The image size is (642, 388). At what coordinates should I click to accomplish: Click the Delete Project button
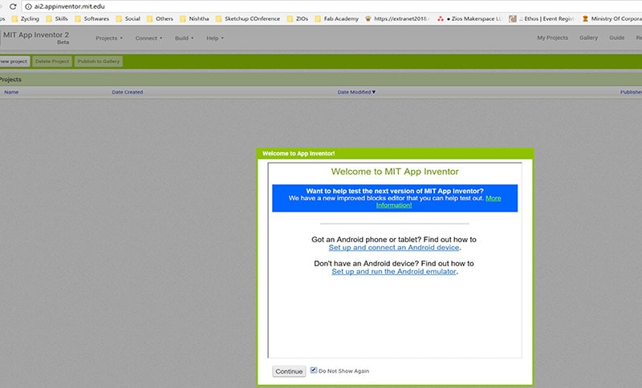52,62
